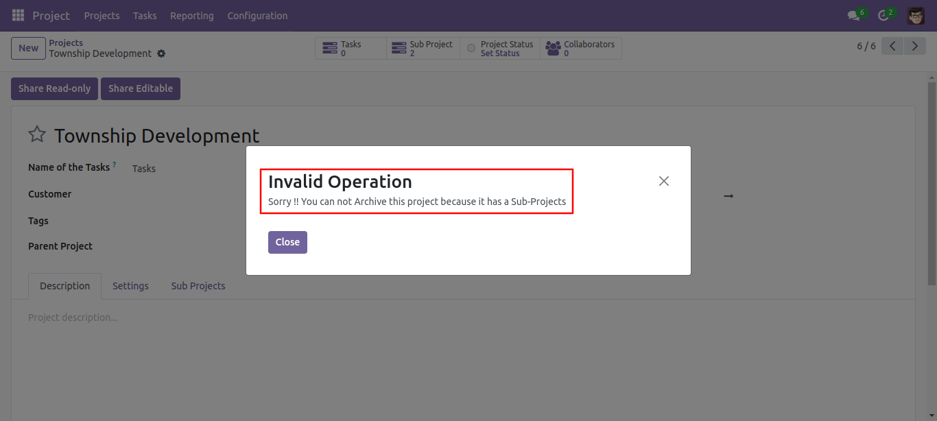937x421 pixels.
Task: Open the Projects menu
Action: [102, 15]
